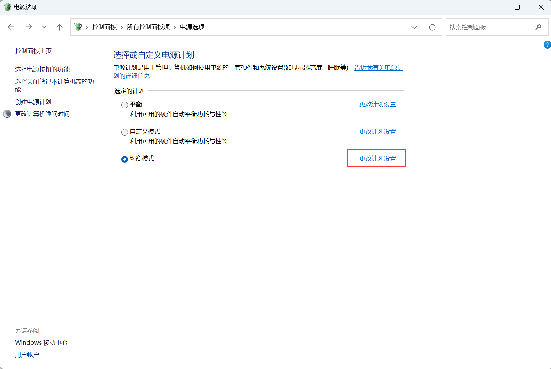Select the 均衡模式 power plan radio button
The image size is (551, 369).
tap(125, 159)
